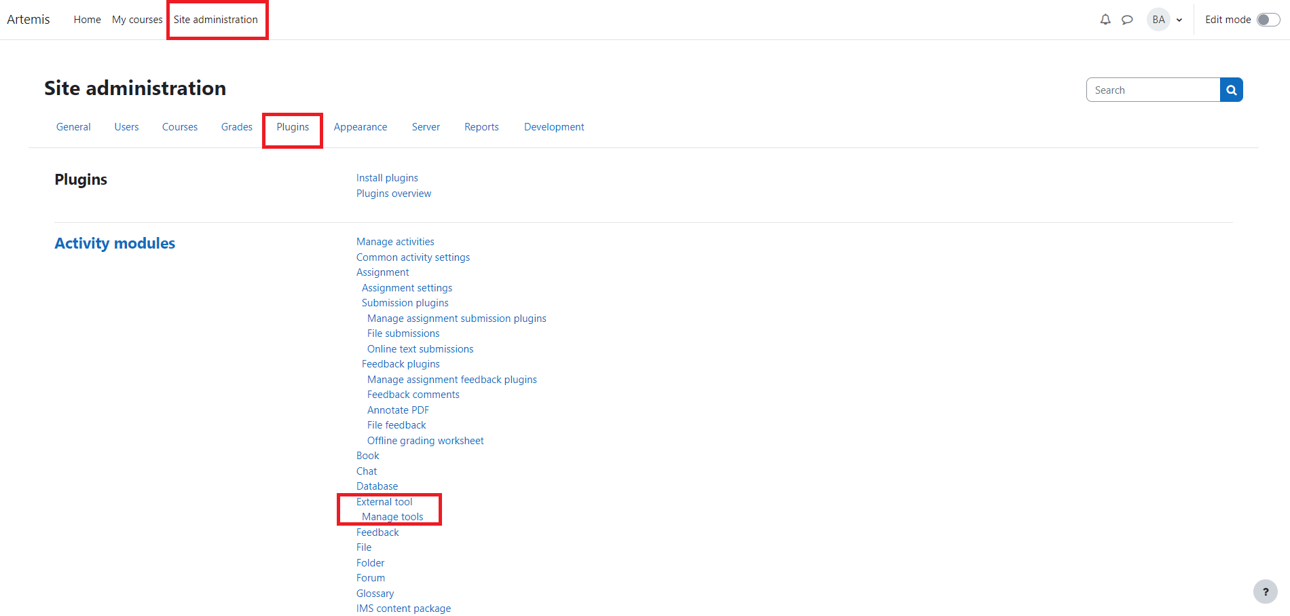Screen dimensions: 1290x616
Task: Switch to the Server tab
Action: pyautogui.click(x=426, y=126)
